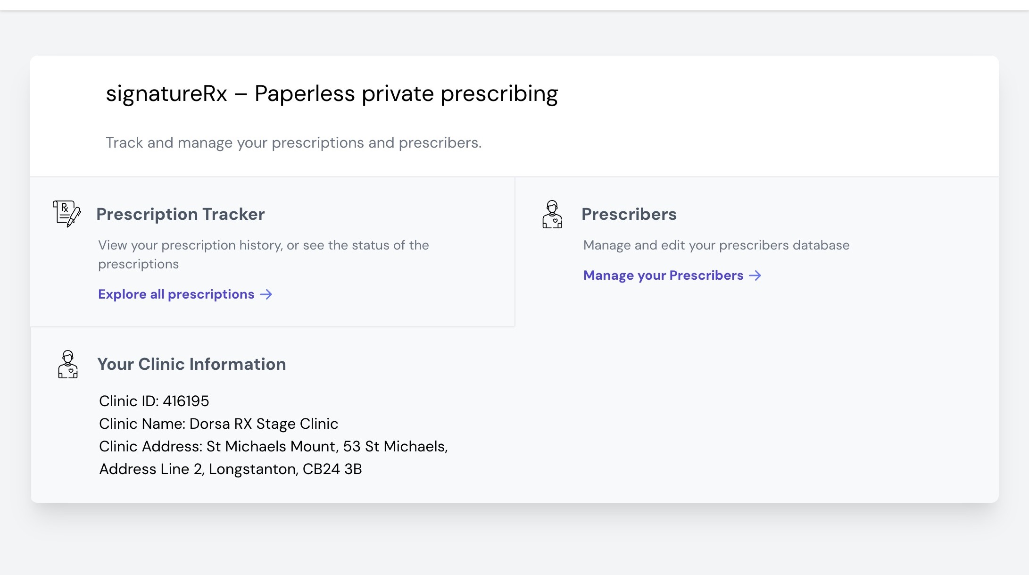The height and width of the screenshot is (575, 1029).
Task: Select the Clinic ID 416195 text
Action: pos(154,401)
